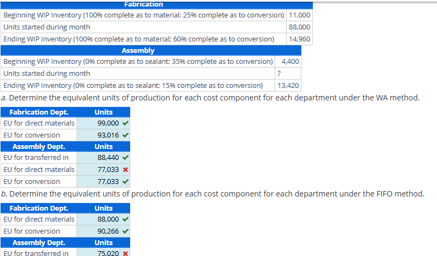437x256 pixels.
Task: Select the Fabrication ending WIP value 14,960
Action: tap(299, 39)
